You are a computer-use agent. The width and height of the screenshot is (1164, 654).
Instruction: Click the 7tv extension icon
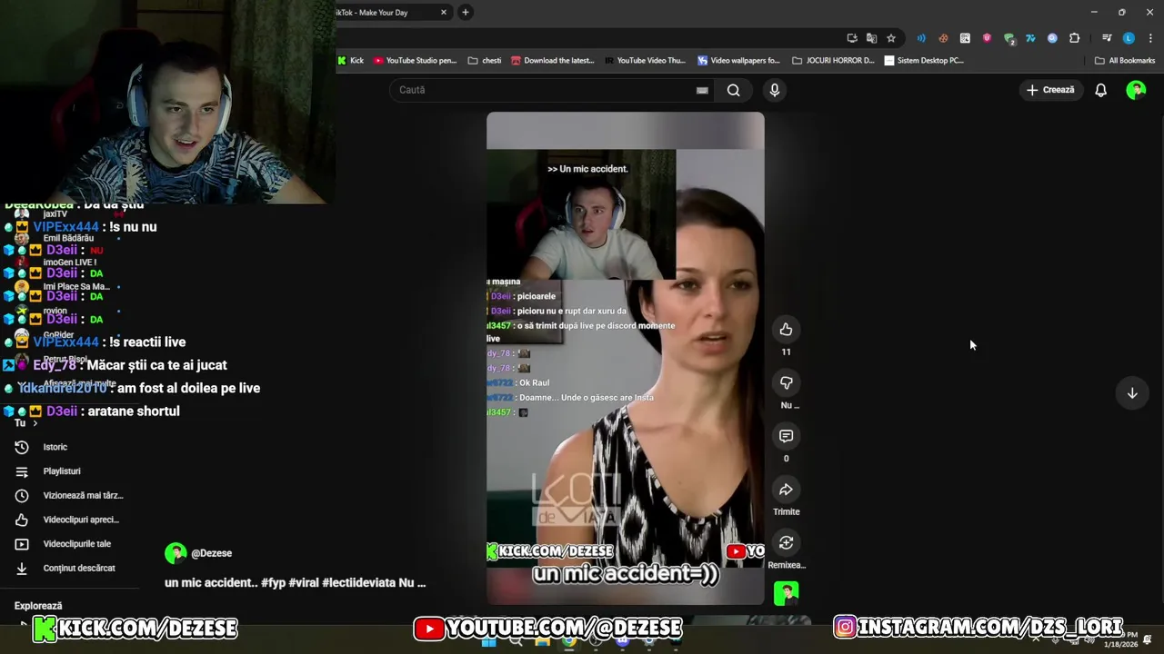(1030, 38)
